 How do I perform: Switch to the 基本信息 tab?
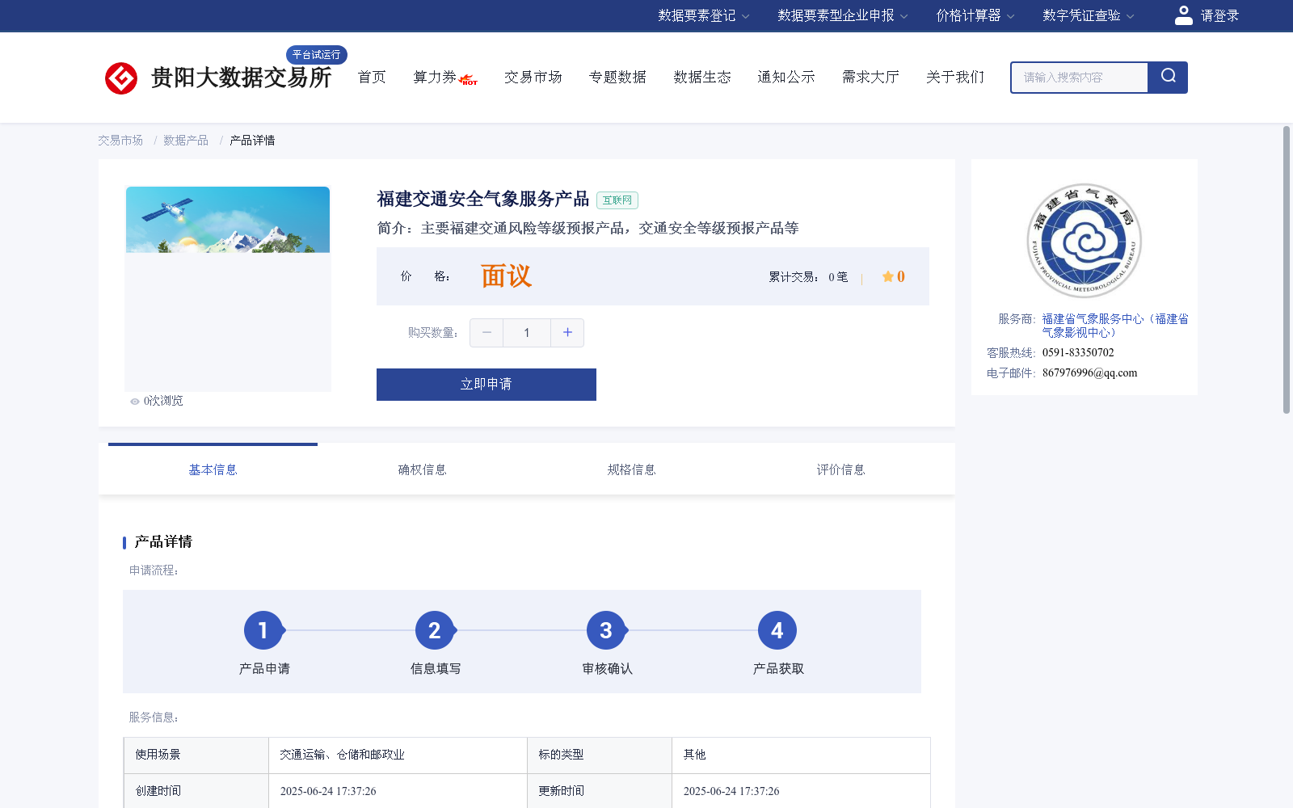(213, 469)
